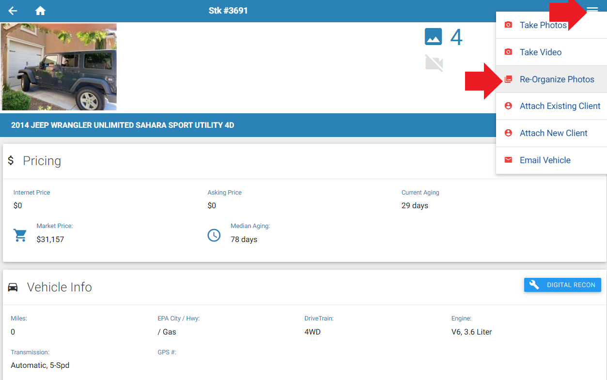Viewport: 607px width, 380px height.
Task: Click the Median Aging label
Action: (x=250, y=226)
